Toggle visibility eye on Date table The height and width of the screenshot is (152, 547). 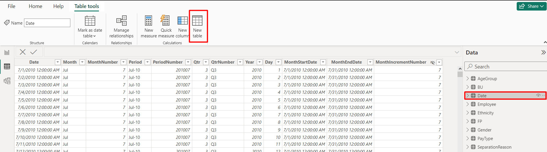pos(538,96)
